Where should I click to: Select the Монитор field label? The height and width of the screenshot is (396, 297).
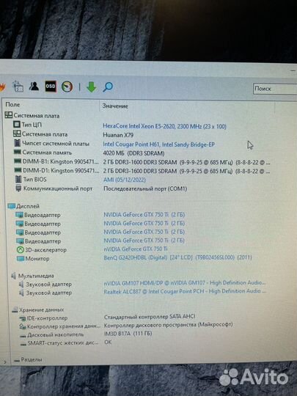(37, 258)
